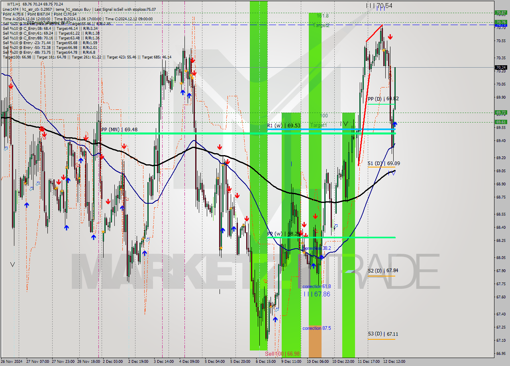Viewport: 510px width, 366px height.
Task: Click the '6 Dec 15:00' time axis label
Action: pyautogui.click(x=265, y=362)
